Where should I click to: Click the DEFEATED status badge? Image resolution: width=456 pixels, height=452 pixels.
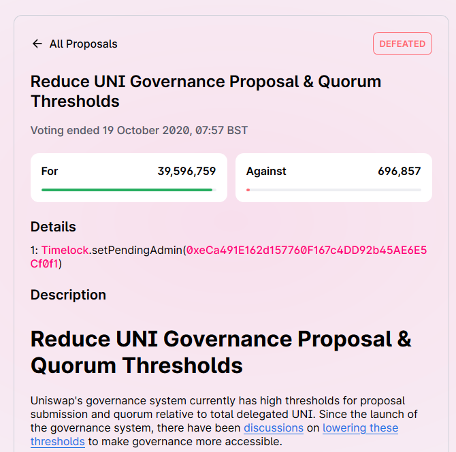click(x=402, y=44)
